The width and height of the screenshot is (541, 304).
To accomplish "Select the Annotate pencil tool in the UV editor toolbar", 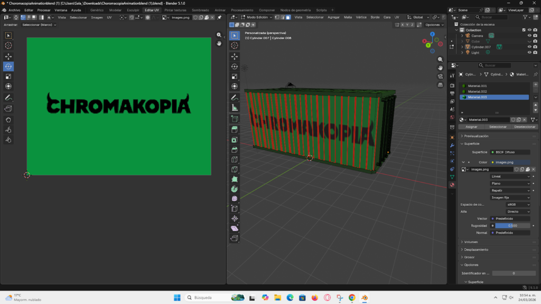I will tap(8, 98).
